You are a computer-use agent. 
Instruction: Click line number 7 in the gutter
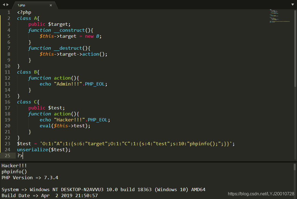pos(9,48)
